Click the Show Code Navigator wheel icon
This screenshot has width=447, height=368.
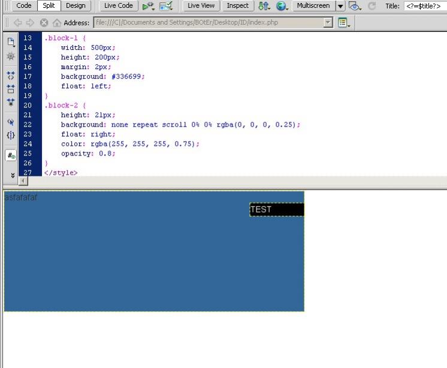(11, 56)
